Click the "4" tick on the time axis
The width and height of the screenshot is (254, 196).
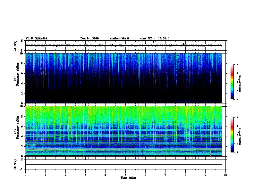click(x=106, y=175)
